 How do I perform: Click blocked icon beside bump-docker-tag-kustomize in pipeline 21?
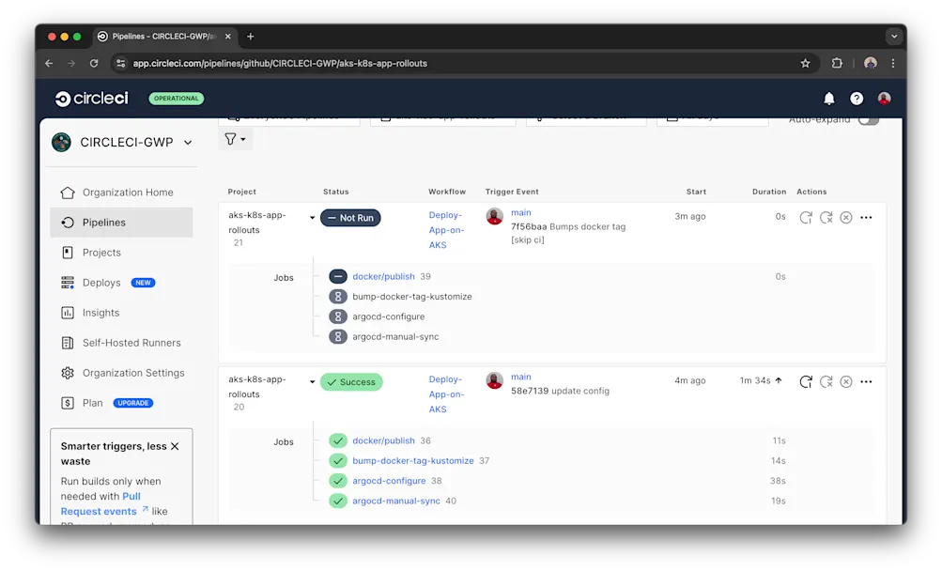[337, 297]
